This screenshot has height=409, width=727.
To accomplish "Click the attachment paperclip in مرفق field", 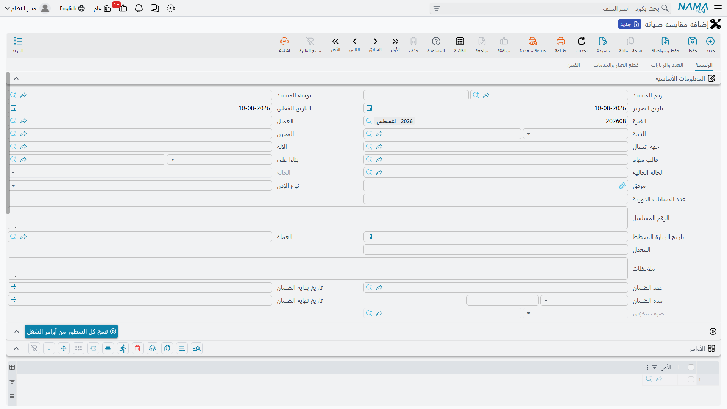I will (x=622, y=186).
